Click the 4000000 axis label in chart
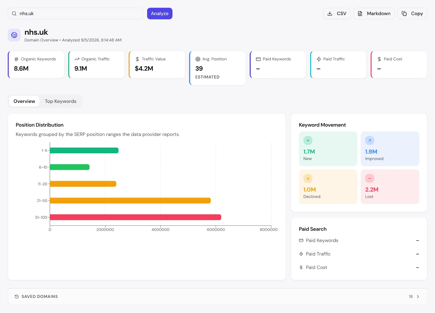Screen dimensions: 435x313 (x=160, y=230)
